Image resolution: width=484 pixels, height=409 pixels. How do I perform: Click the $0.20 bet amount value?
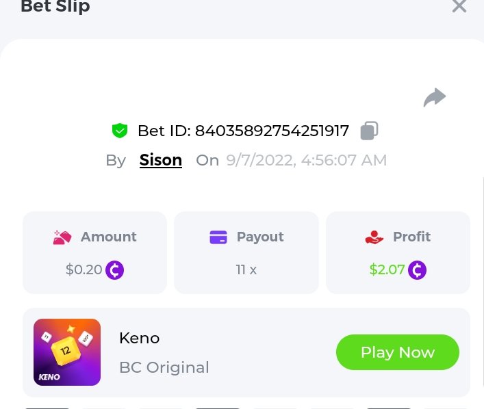point(84,269)
